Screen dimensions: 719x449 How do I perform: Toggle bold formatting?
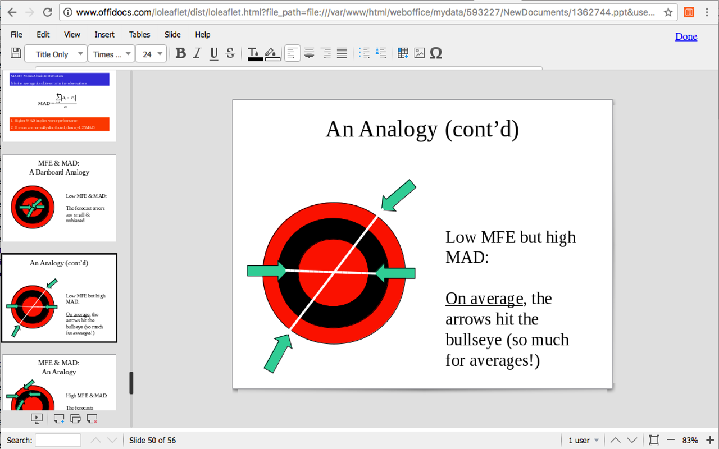[x=180, y=53]
